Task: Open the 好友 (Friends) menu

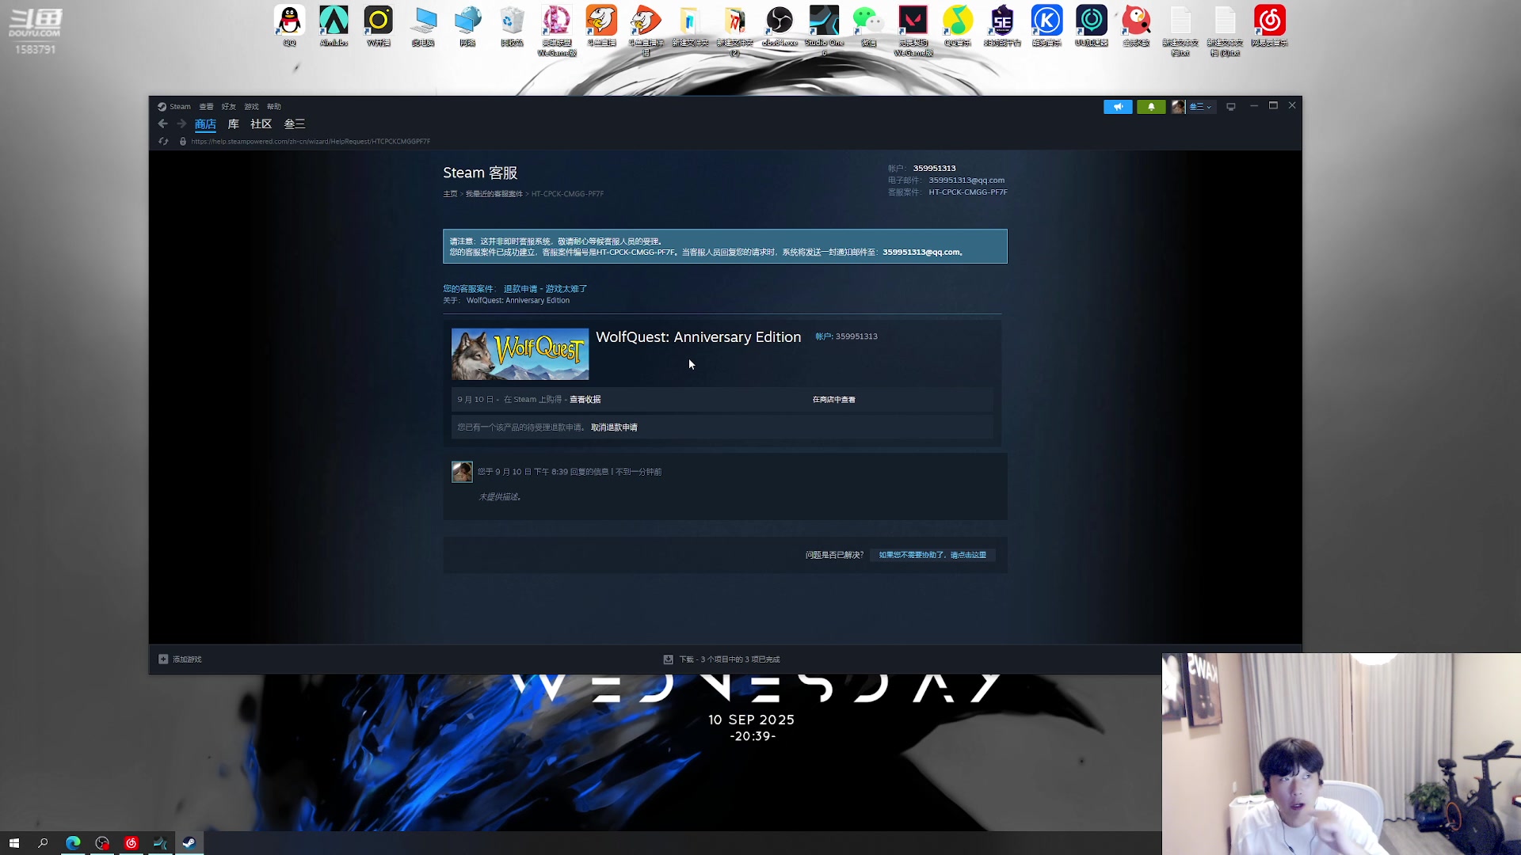Action: tap(229, 107)
